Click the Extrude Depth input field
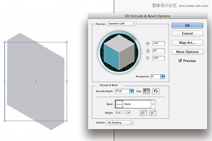The width and height of the screenshot is (212, 141). click(x=122, y=91)
